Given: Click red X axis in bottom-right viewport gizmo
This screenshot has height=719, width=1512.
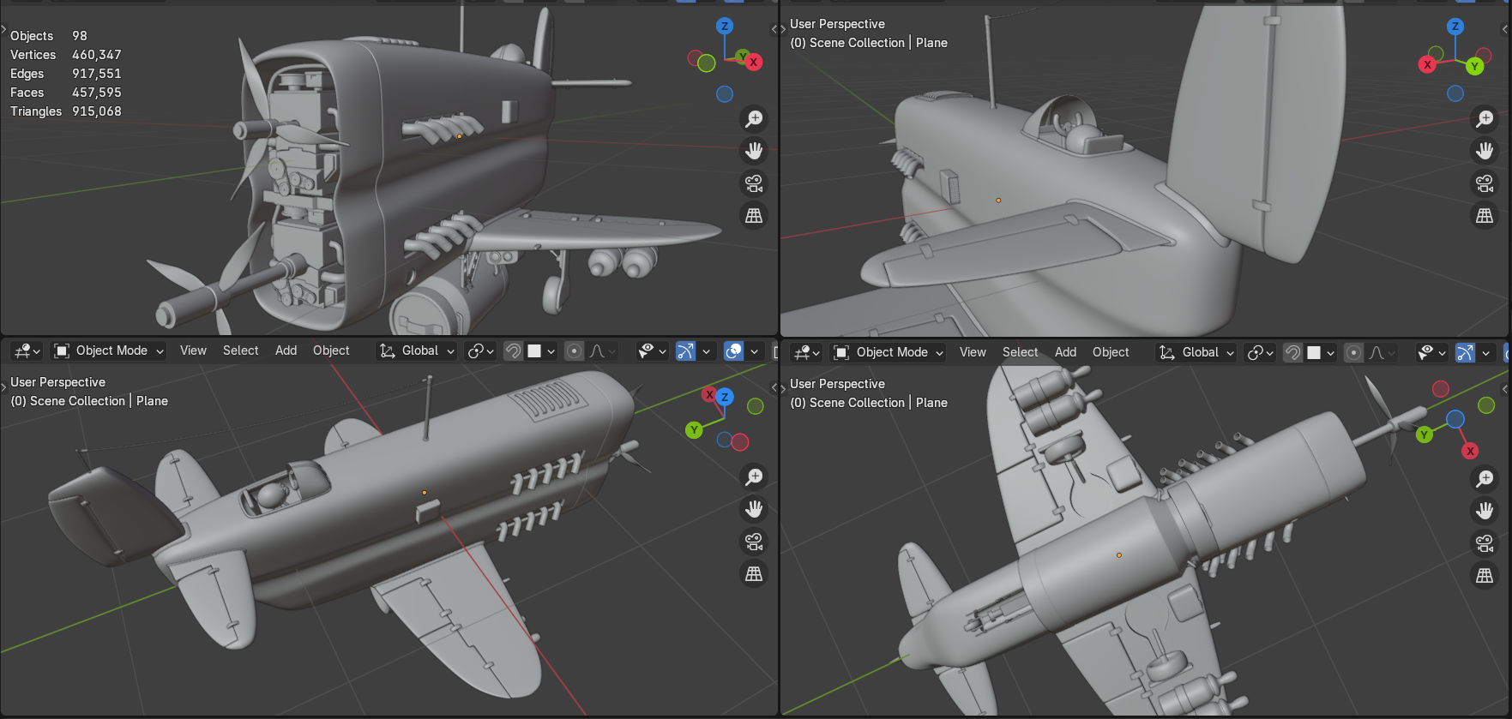Looking at the screenshot, I should 1470,451.
